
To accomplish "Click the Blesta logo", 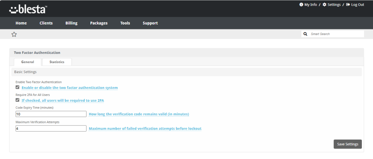I will pyautogui.click(x=28, y=9).
